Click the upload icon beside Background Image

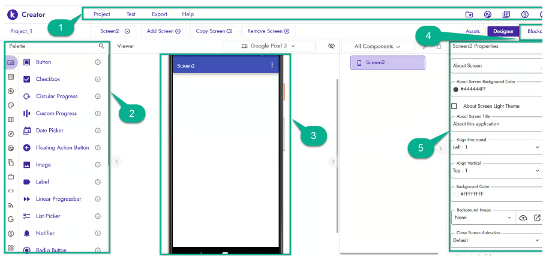523,217
